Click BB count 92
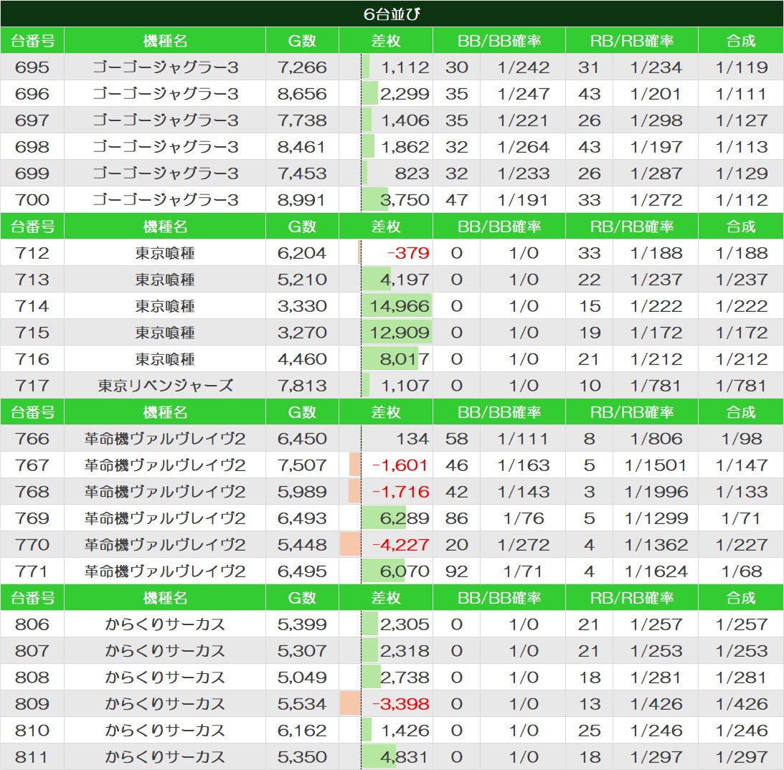This screenshot has width=784, height=770. [456, 571]
